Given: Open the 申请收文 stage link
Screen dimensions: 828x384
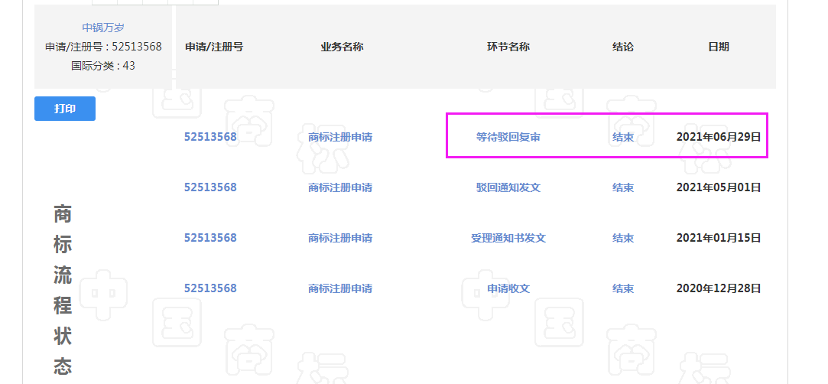Looking at the screenshot, I should 508,288.
